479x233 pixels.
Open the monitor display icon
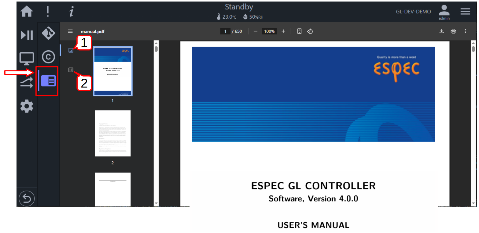point(27,59)
